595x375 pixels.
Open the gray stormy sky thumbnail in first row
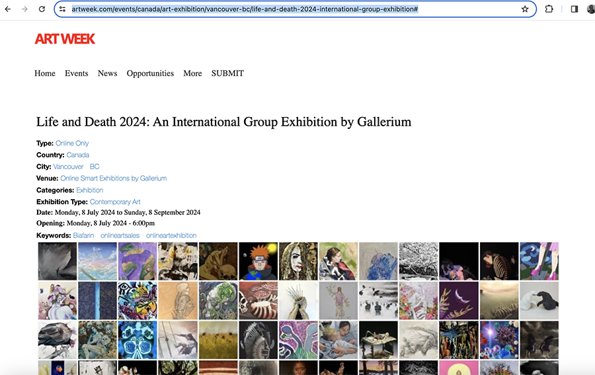(58, 261)
